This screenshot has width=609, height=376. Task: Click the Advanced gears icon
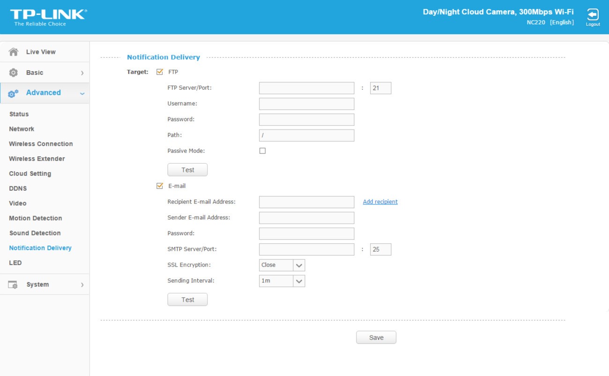13,93
